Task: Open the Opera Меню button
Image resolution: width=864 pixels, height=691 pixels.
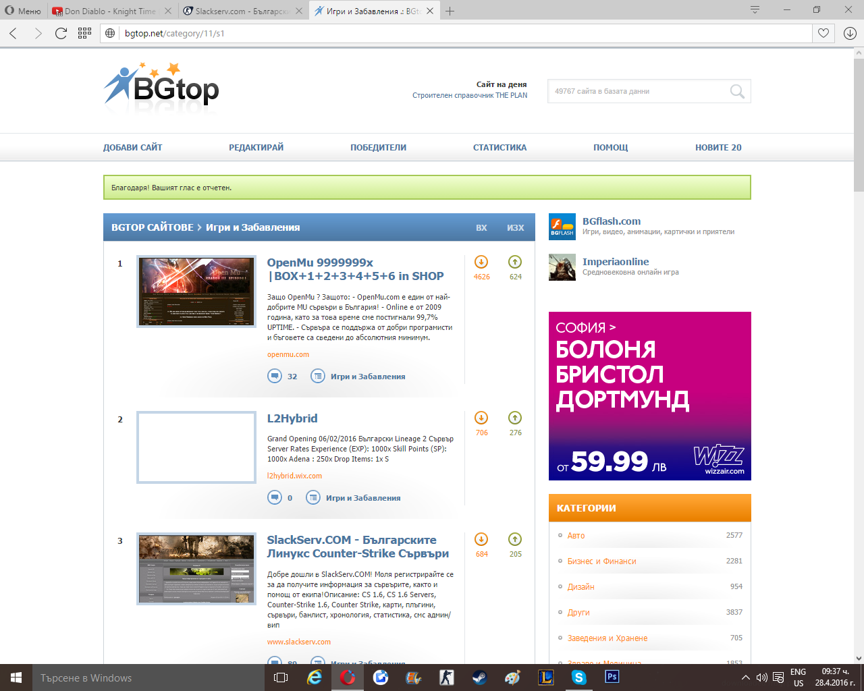Action: [23, 11]
